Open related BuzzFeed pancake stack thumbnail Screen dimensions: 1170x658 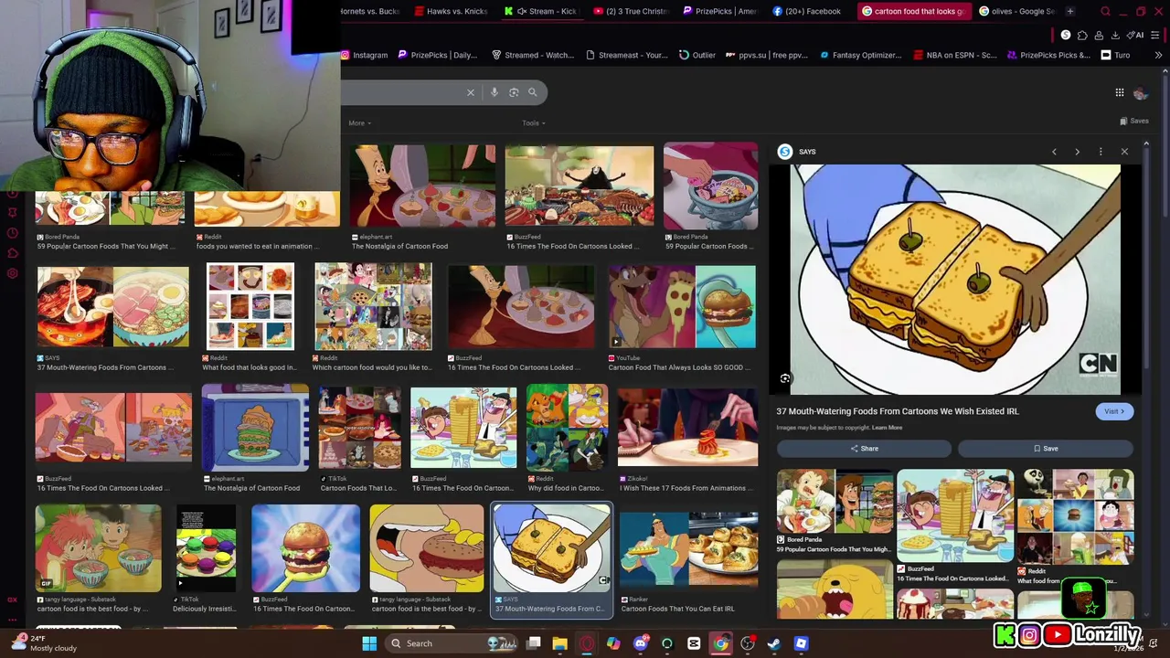(x=955, y=515)
